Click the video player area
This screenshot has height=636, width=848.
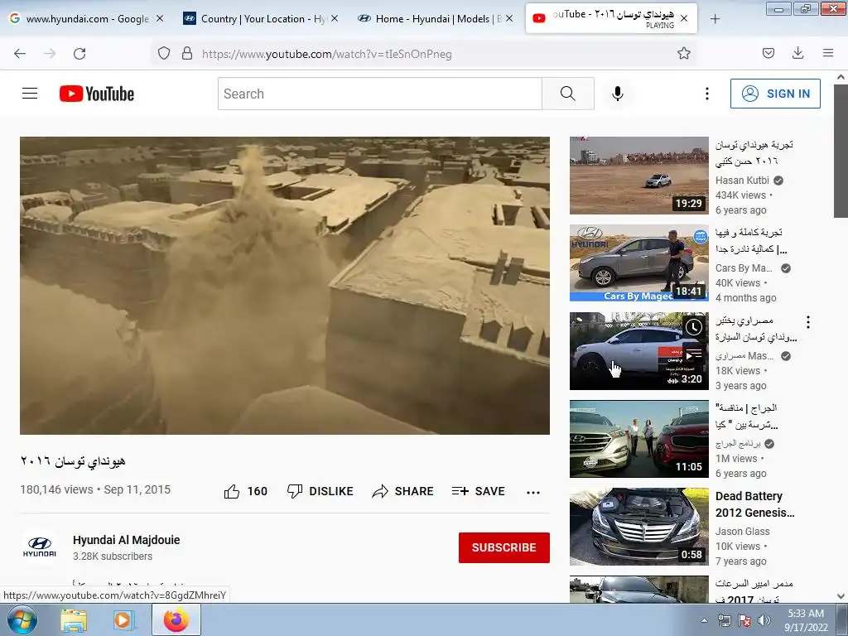(285, 285)
